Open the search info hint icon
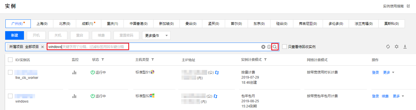This screenshot has width=416, height=110. click(x=269, y=47)
